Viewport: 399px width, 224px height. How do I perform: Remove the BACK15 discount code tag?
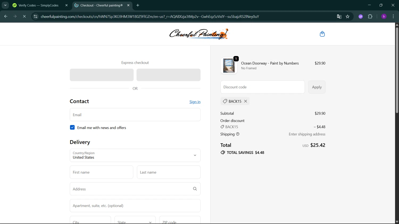pyautogui.click(x=246, y=101)
